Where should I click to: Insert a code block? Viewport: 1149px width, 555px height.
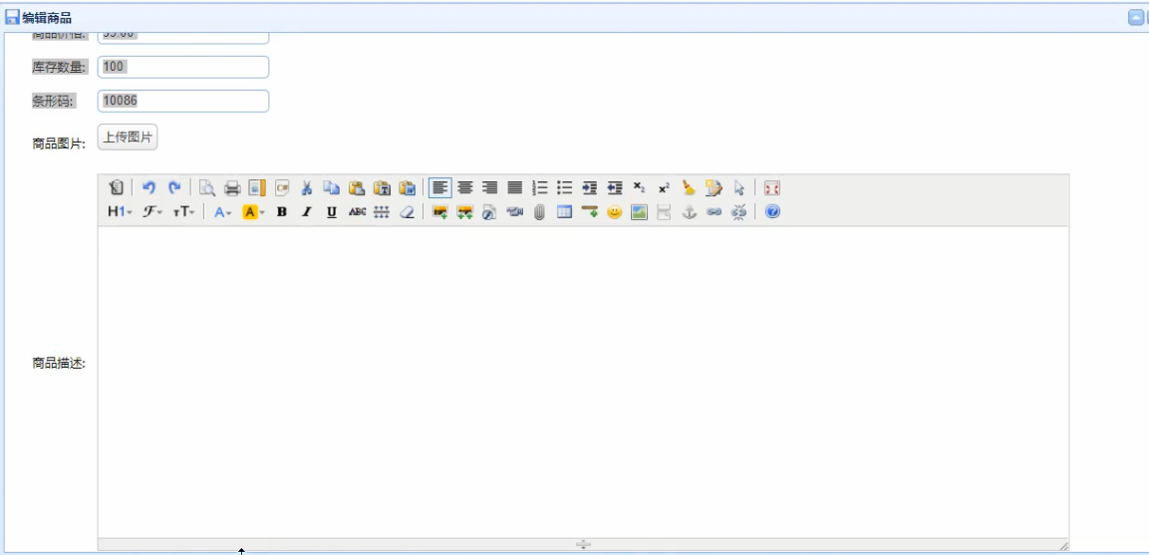tap(282, 188)
